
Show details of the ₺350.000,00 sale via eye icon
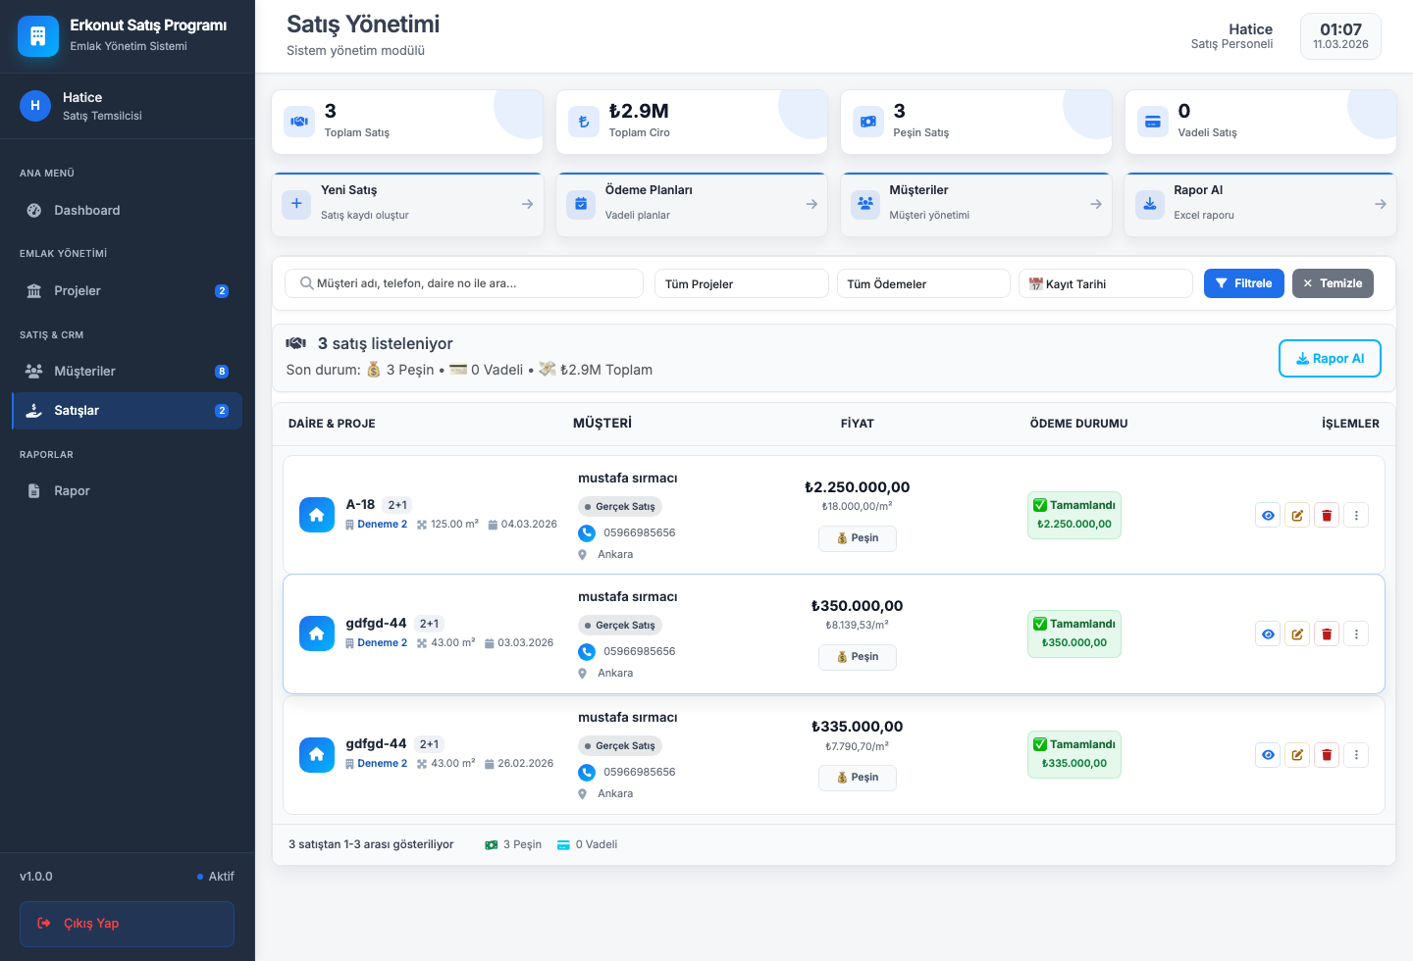pos(1268,634)
